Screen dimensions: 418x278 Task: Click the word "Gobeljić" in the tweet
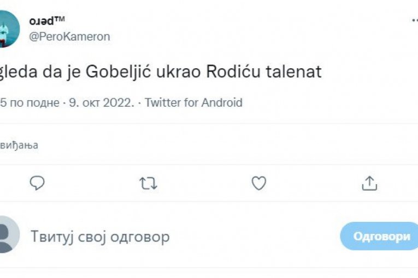[x=109, y=72]
